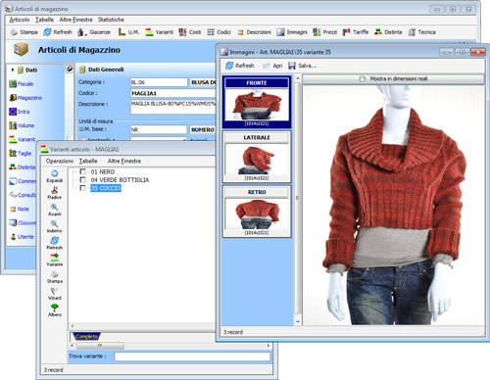490x380 pixels.
Task: Click Indietro search icon in Varianti sidebar
Action: [54, 223]
